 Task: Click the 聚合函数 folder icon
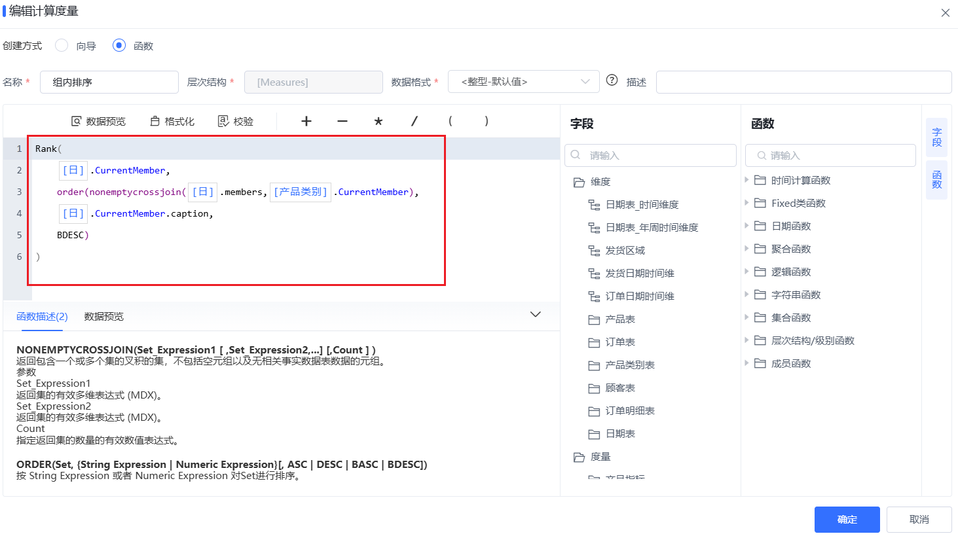[x=760, y=249]
